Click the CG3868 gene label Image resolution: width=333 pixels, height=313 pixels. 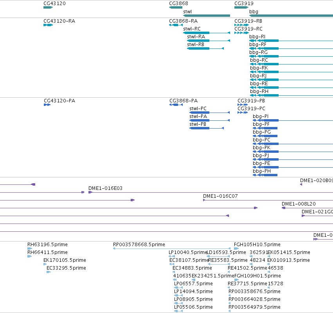[178, 4]
